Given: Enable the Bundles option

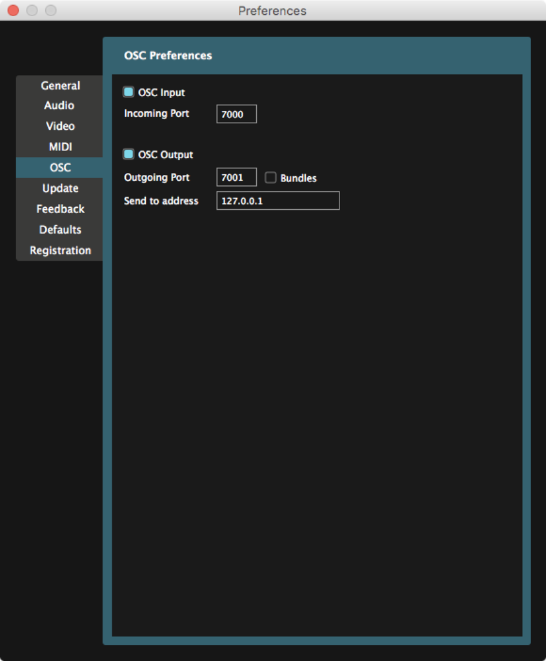Looking at the screenshot, I should [x=270, y=177].
